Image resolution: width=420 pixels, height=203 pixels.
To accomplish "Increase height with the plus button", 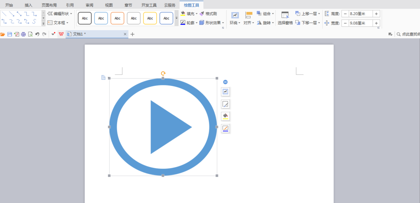I will pyautogui.click(x=376, y=13).
